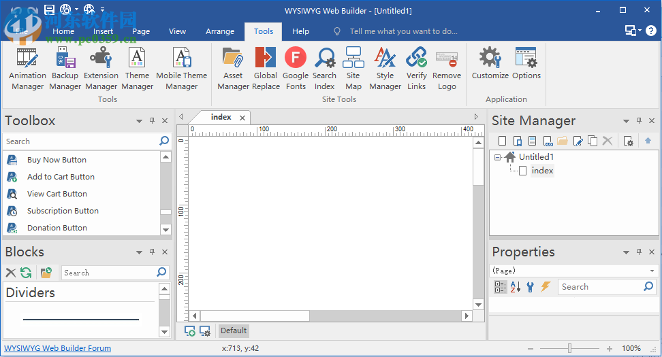This screenshot has height=357, width=662.
Task: Toggle categorized view in Properties
Action: [500, 286]
